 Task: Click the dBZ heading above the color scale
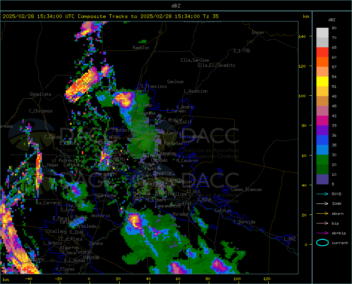[332, 20]
